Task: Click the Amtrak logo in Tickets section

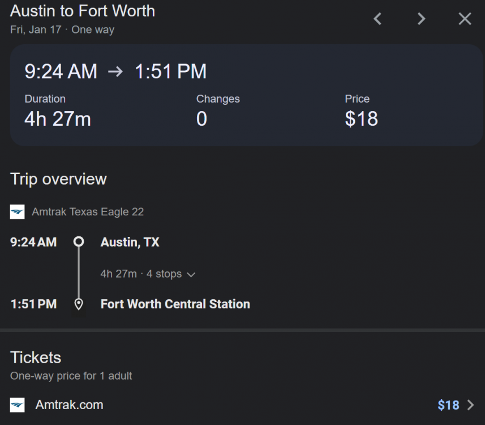Action: (x=18, y=405)
